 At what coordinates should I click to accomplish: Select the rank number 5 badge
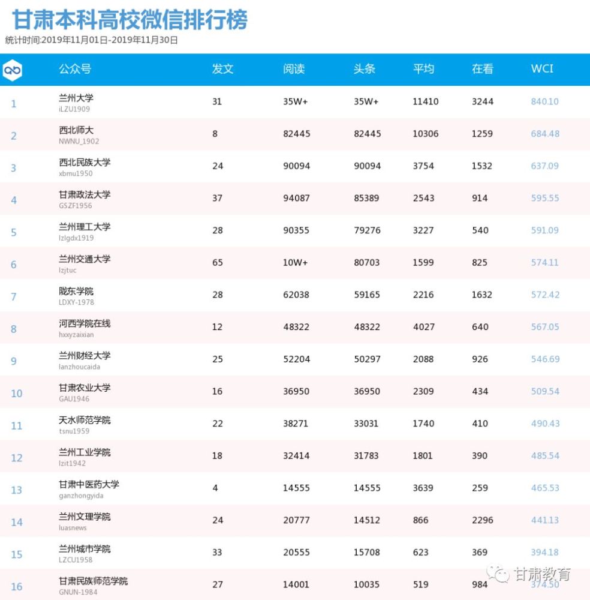pyautogui.click(x=13, y=230)
